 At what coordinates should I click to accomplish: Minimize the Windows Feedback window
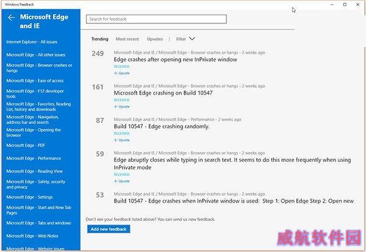pyautogui.click(x=332, y=4)
